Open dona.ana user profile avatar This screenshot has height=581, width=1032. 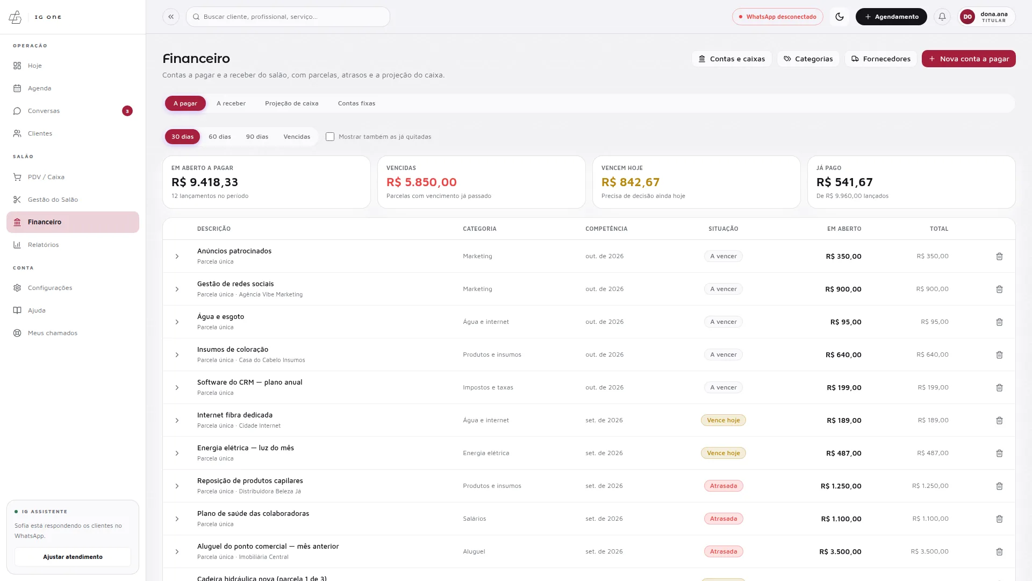click(967, 17)
